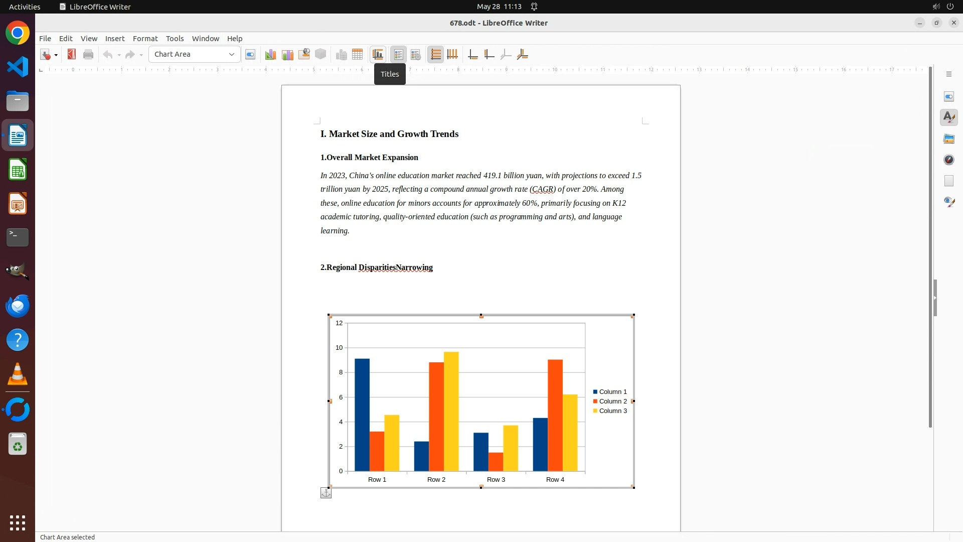The height and width of the screenshot is (542, 963).
Task: Open the Format menu
Action: (145, 38)
